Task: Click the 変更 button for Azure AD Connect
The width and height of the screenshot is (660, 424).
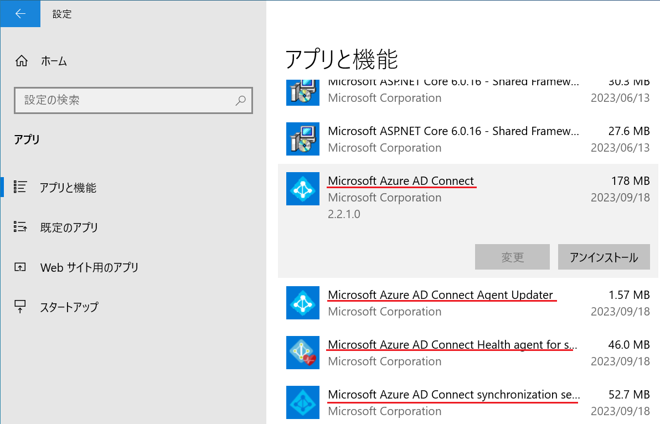Action: click(x=512, y=257)
